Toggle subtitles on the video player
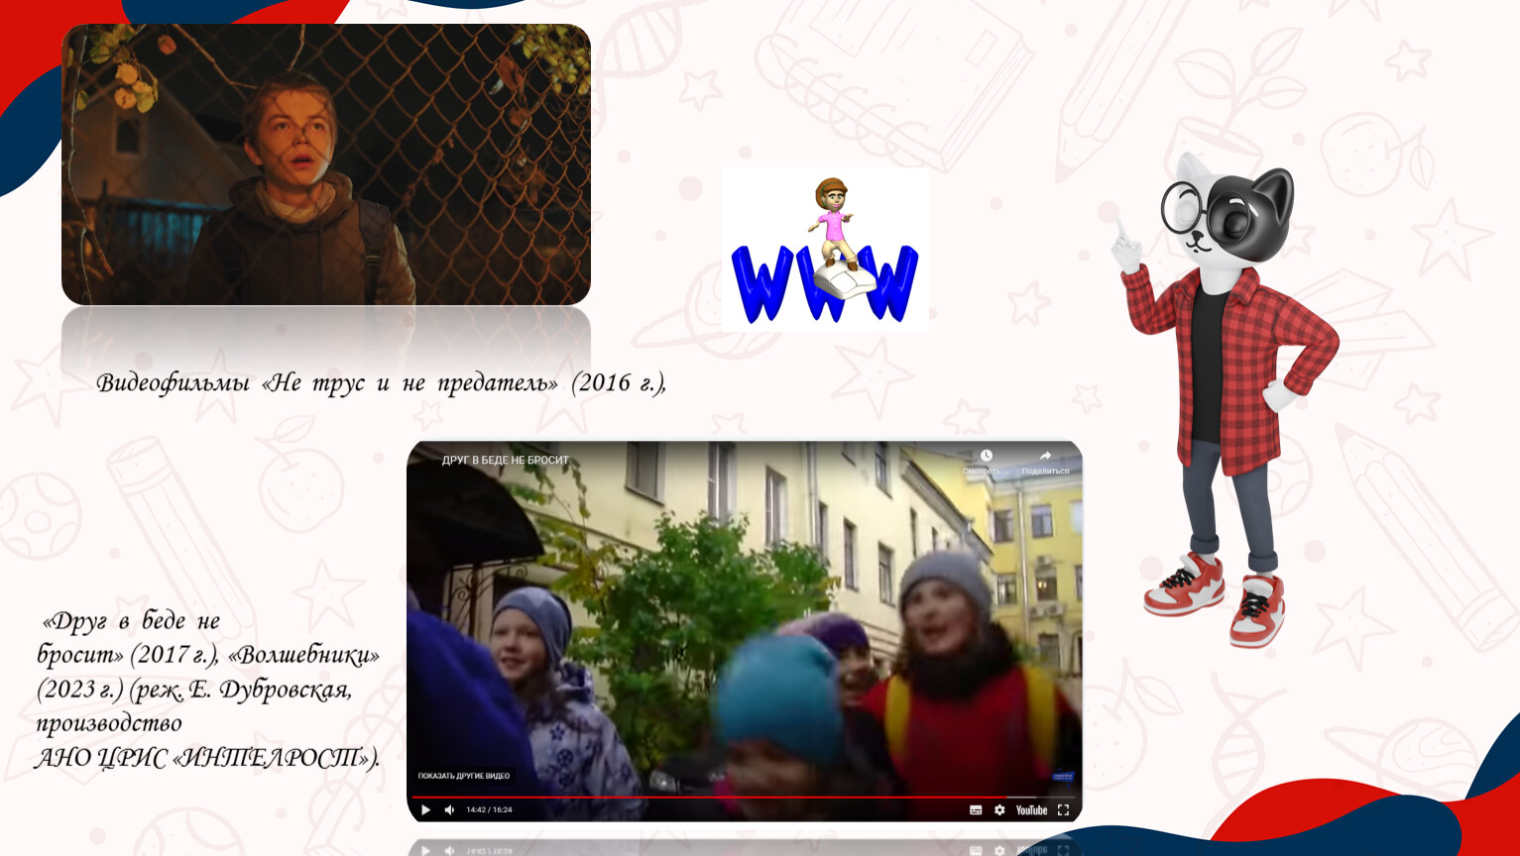Viewport: 1520px width, 856px height. 976,810
